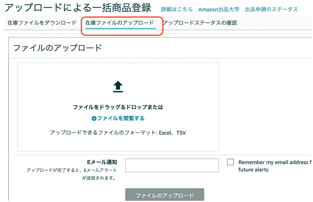Image resolution: width=313 pixels, height=202 pixels.
Task: Click ファイルを閲覧する to browse files
Action: tap(121, 118)
